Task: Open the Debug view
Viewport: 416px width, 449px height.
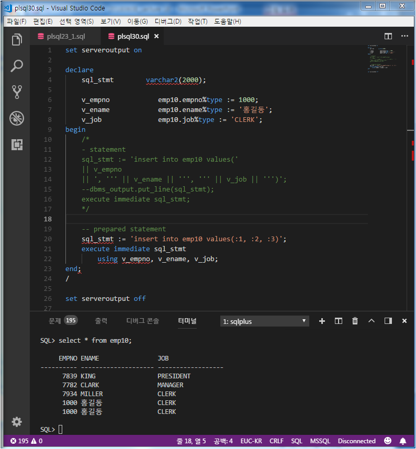Action: coord(17,118)
